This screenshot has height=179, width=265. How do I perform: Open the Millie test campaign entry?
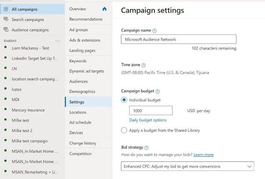pos(20,120)
